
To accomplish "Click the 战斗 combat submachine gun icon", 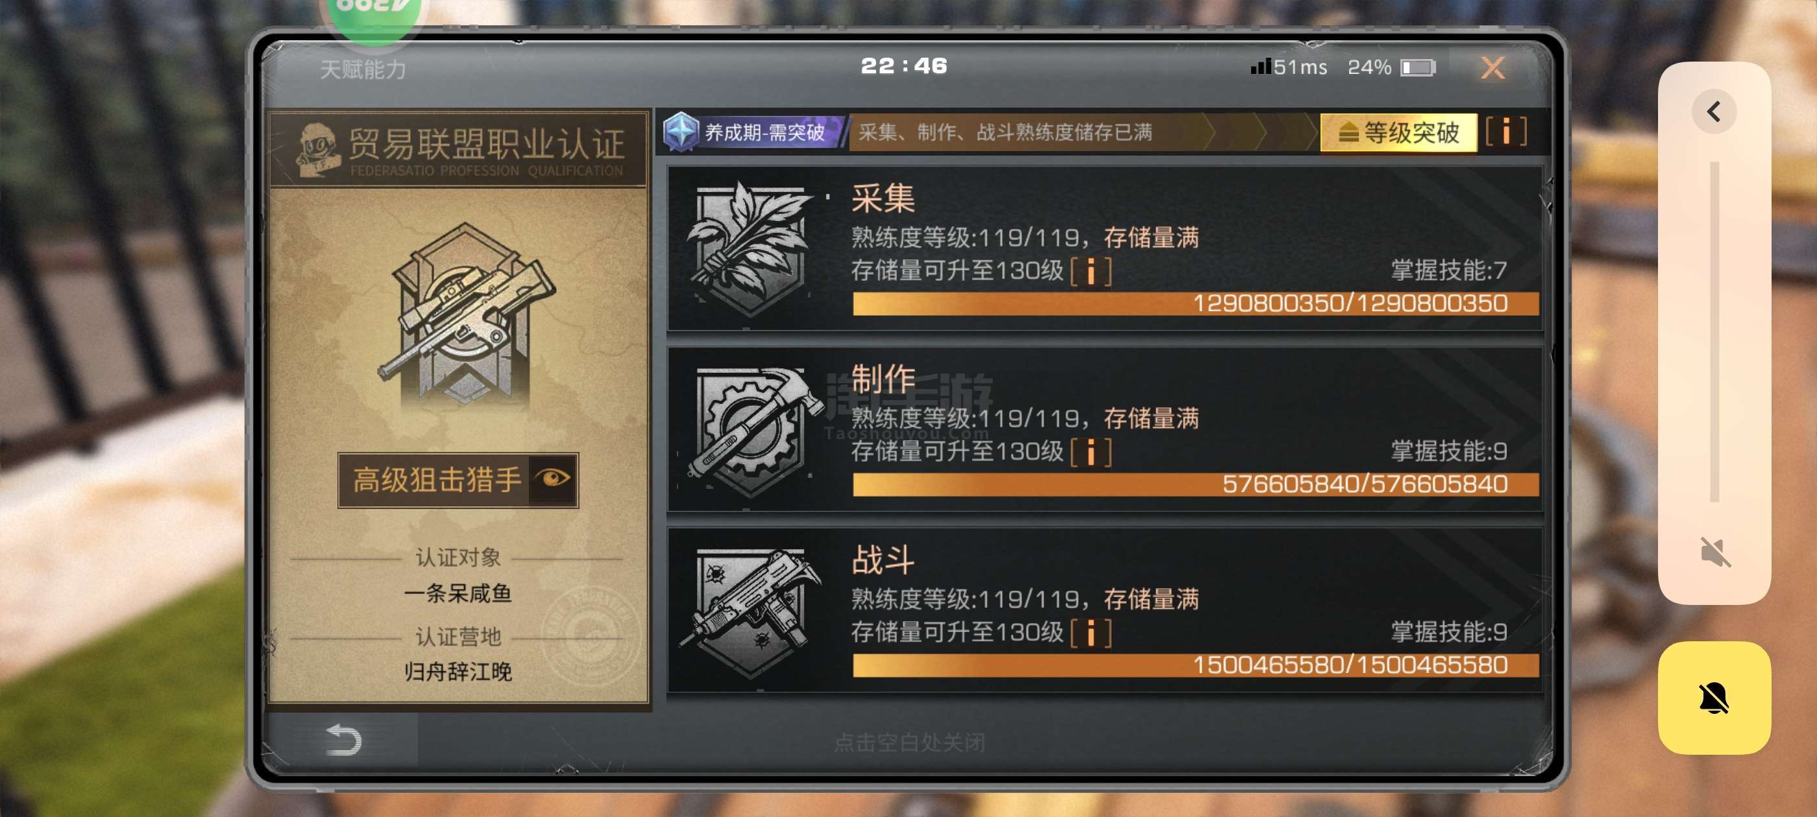I will pos(749,610).
